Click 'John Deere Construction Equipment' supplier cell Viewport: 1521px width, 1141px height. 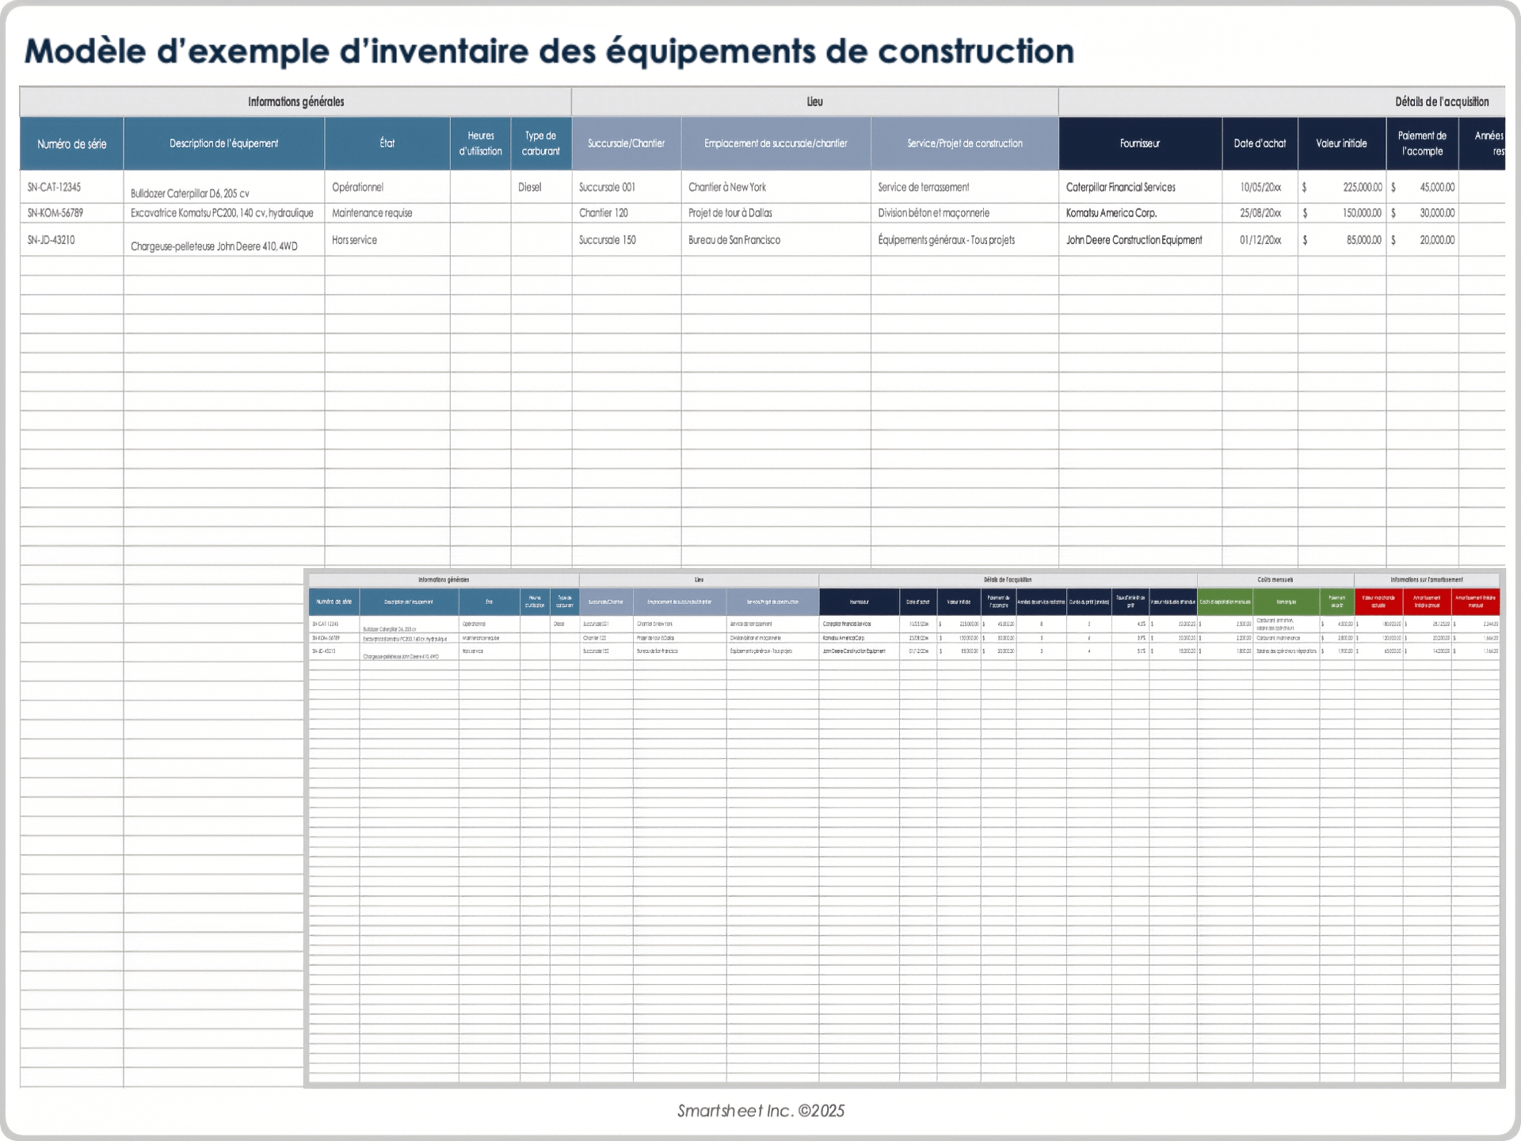[1141, 240]
